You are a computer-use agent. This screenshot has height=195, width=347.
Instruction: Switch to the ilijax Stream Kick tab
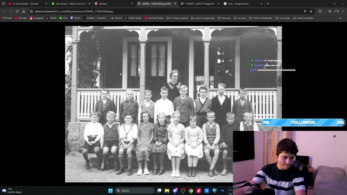[x=71, y=4]
